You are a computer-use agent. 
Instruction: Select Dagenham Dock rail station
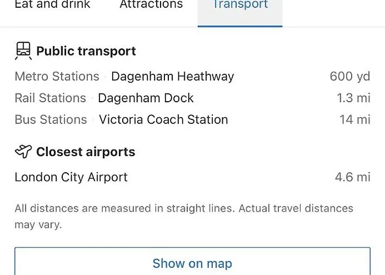[146, 98]
